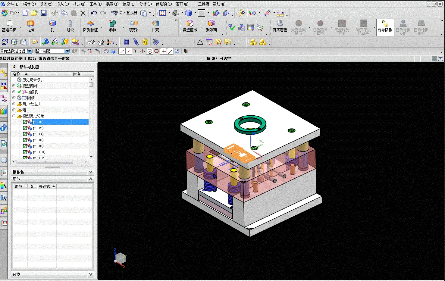
Task: Select the 螺纹 thread tool
Action: (x=70, y=26)
